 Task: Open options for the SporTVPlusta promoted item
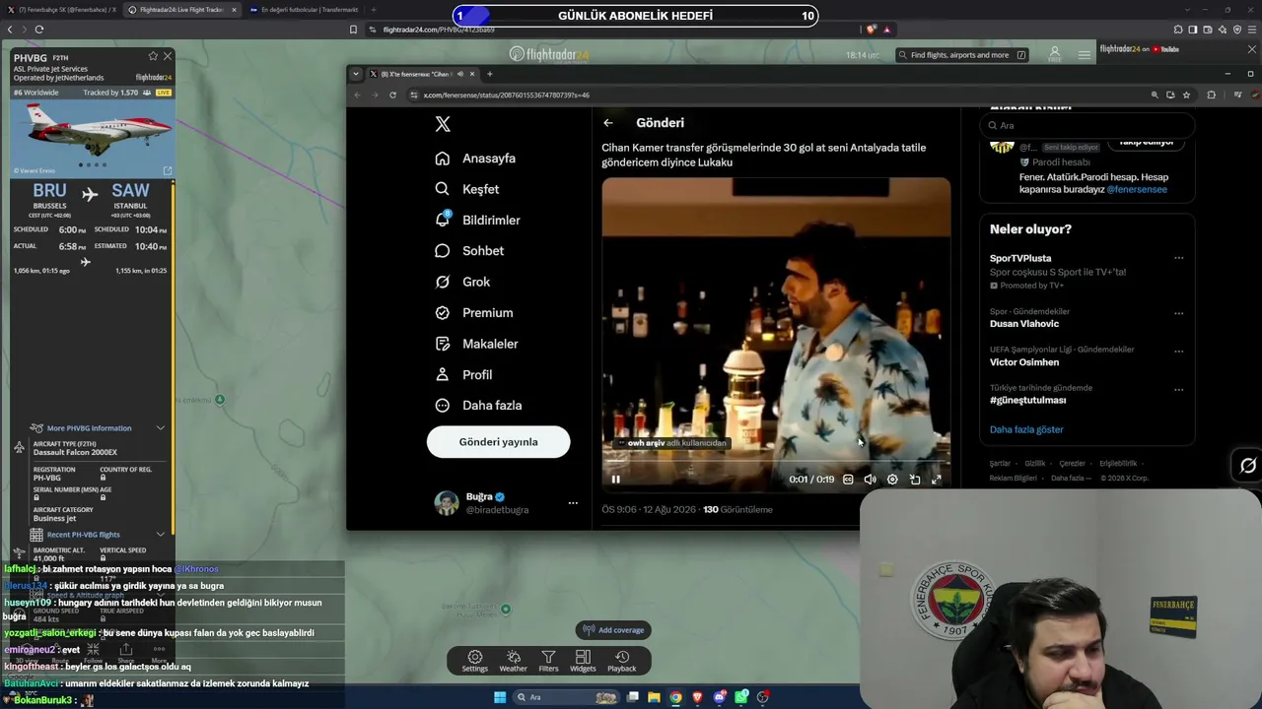(1178, 258)
